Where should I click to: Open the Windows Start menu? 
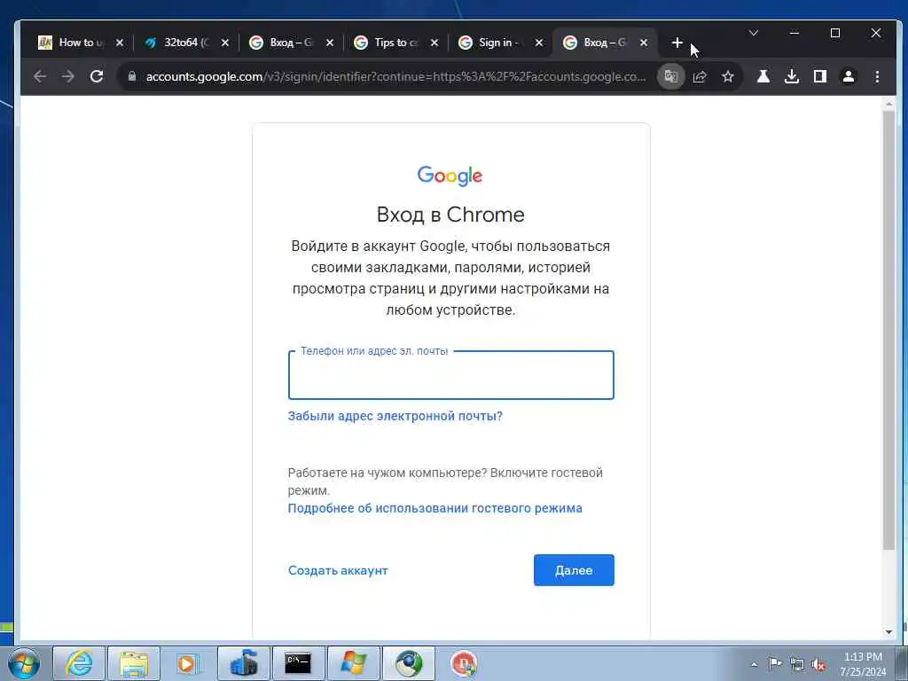point(24,663)
